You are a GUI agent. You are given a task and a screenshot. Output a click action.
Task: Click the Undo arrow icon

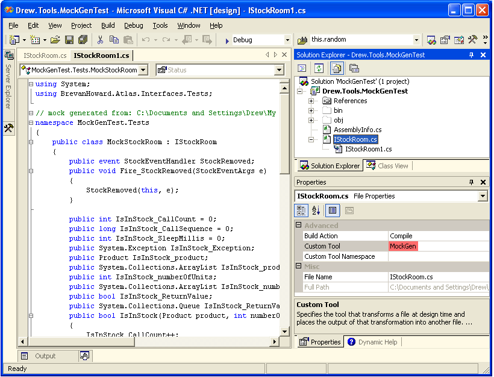pos(146,40)
